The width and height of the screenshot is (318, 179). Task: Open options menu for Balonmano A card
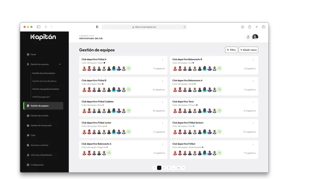point(253,81)
